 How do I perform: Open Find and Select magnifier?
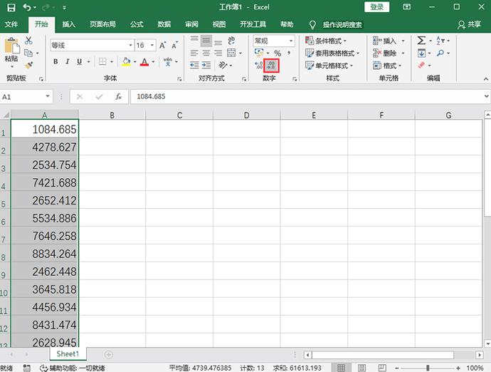coord(440,53)
